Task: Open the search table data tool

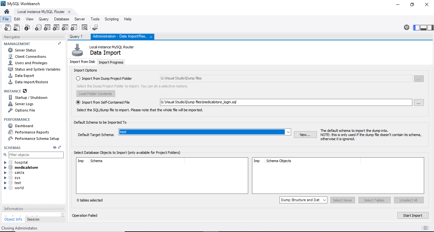Action: [x=85, y=27]
